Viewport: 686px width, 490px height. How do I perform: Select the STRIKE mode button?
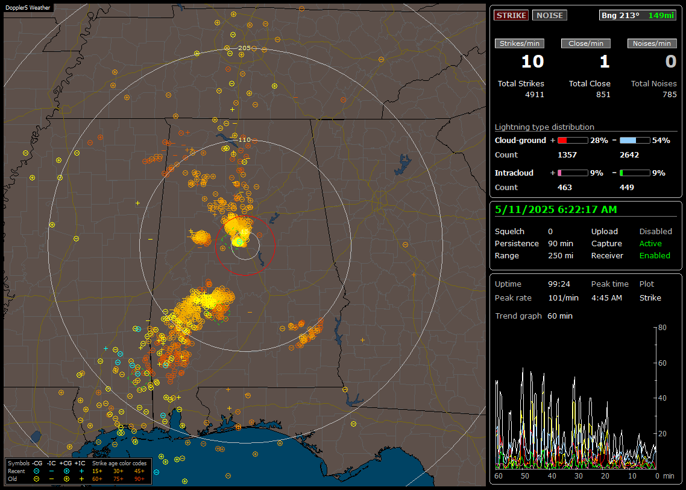[511, 15]
